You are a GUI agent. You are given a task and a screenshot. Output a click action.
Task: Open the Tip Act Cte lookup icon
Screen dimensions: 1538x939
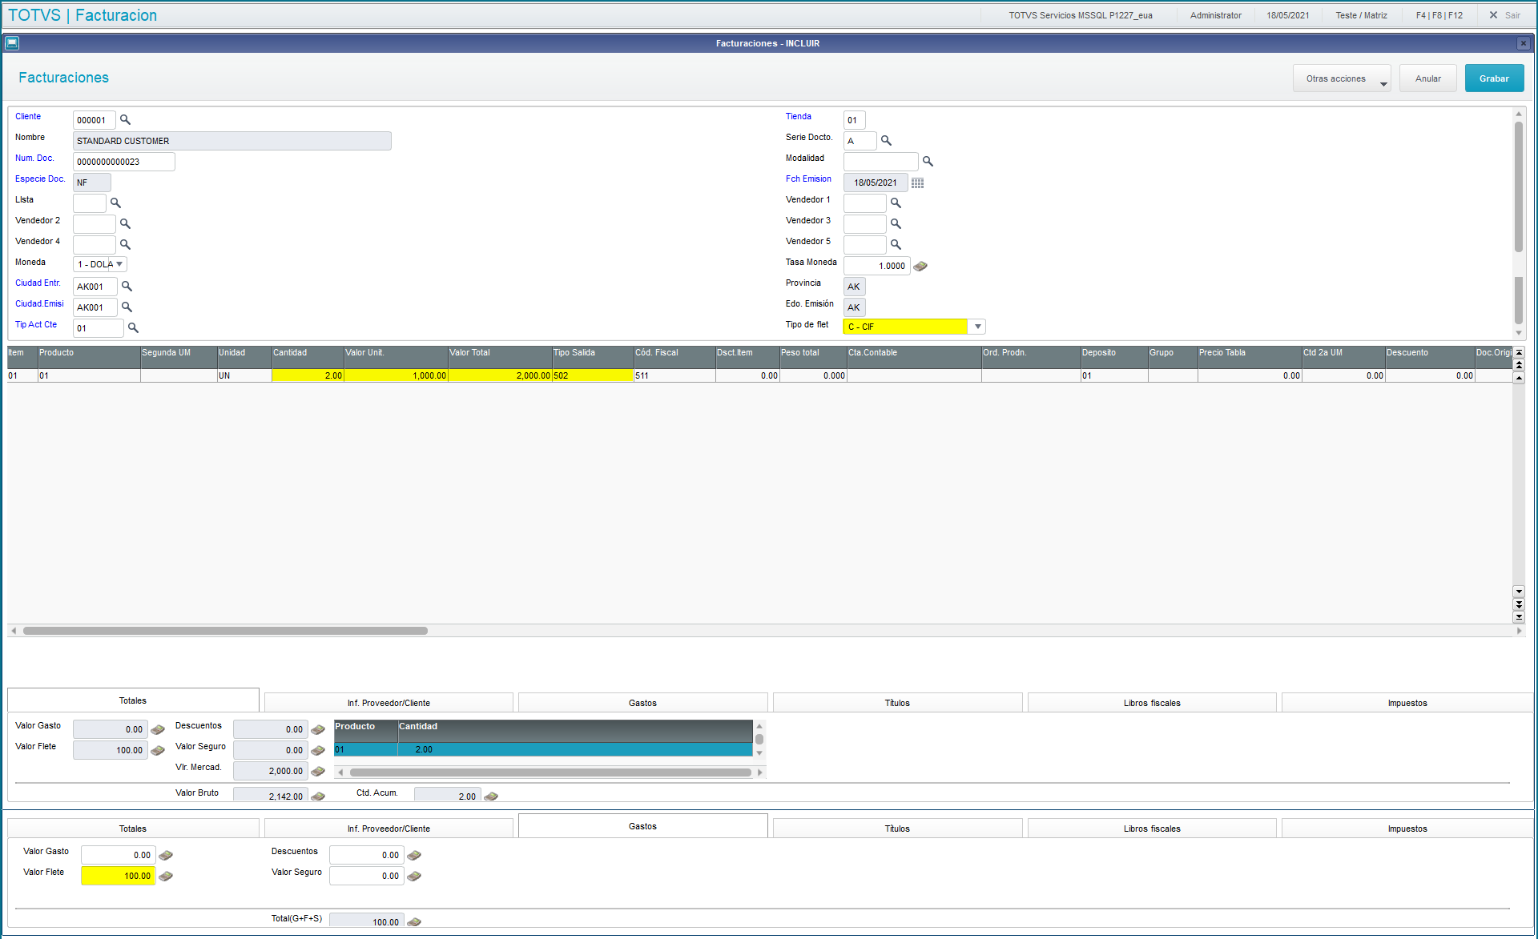[x=133, y=328]
